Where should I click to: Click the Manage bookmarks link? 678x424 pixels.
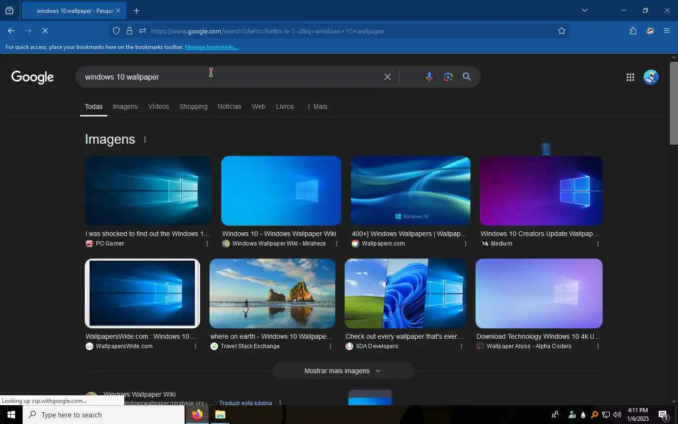point(212,47)
